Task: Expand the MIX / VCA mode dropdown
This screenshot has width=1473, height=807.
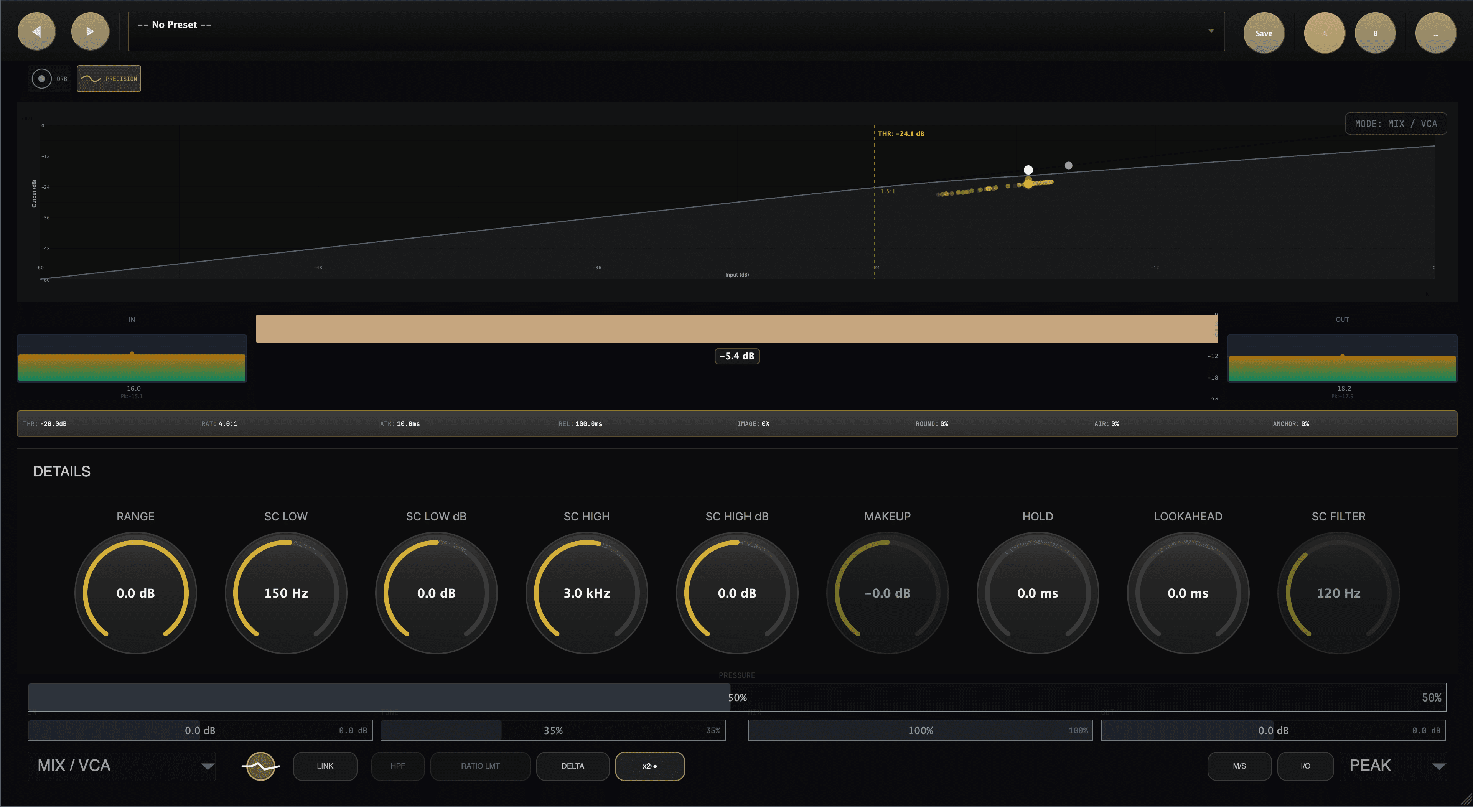Action: [121, 766]
